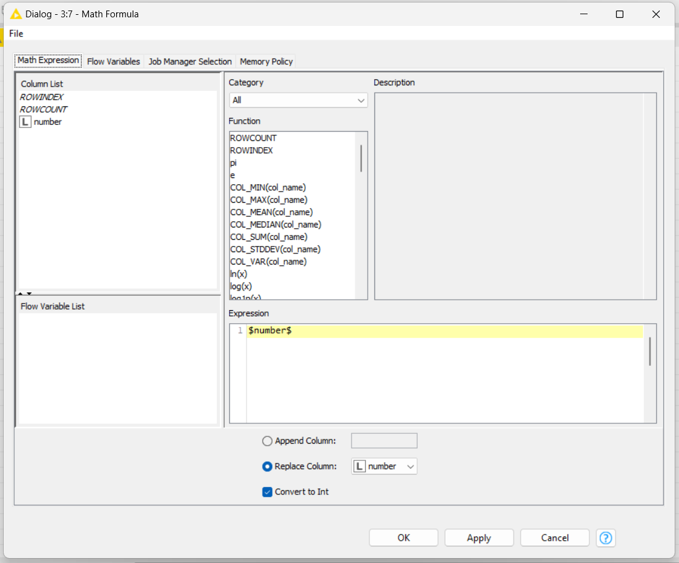Click the Apply button
679x563 pixels.
coord(479,538)
